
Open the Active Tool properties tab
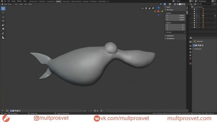191,42
